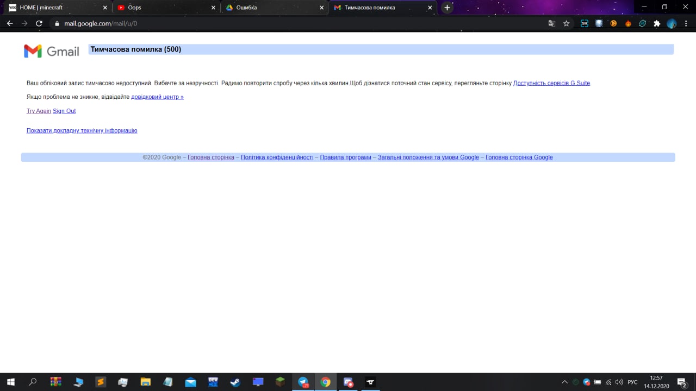
Task: Click the Try Again link
Action: click(39, 111)
